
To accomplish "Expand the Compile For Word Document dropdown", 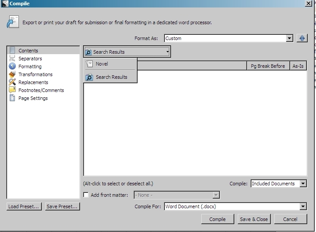I will (x=235, y=206).
